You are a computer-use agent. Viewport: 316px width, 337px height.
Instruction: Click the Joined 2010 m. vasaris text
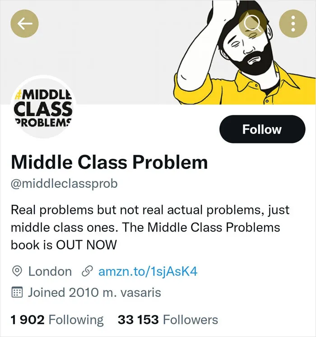pyautogui.click(x=94, y=292)
